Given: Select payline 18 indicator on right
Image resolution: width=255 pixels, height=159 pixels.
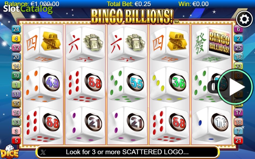Looking at the screenshot, I should pyautogui.click(x=238, y=122).
